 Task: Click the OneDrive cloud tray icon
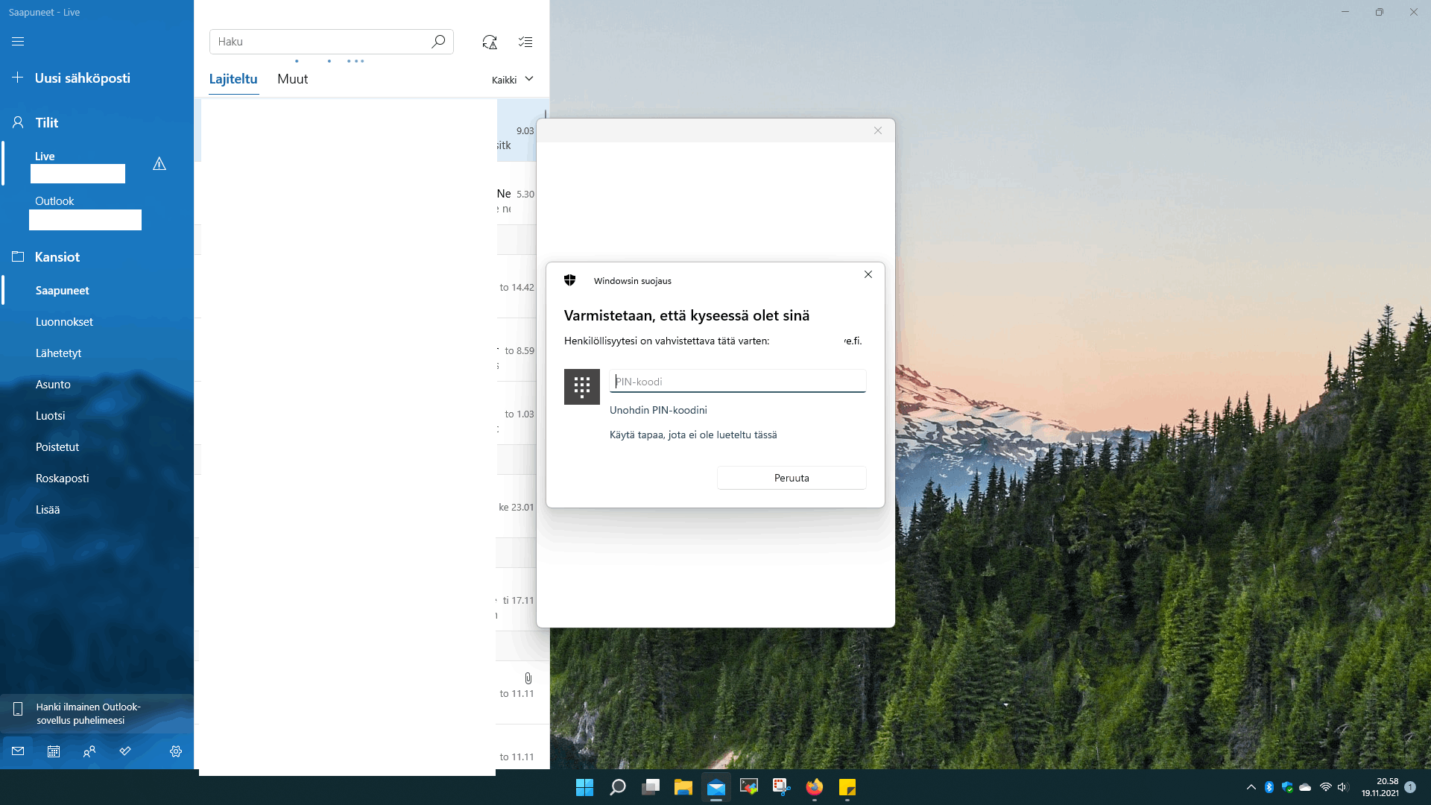pos(1305,787)
